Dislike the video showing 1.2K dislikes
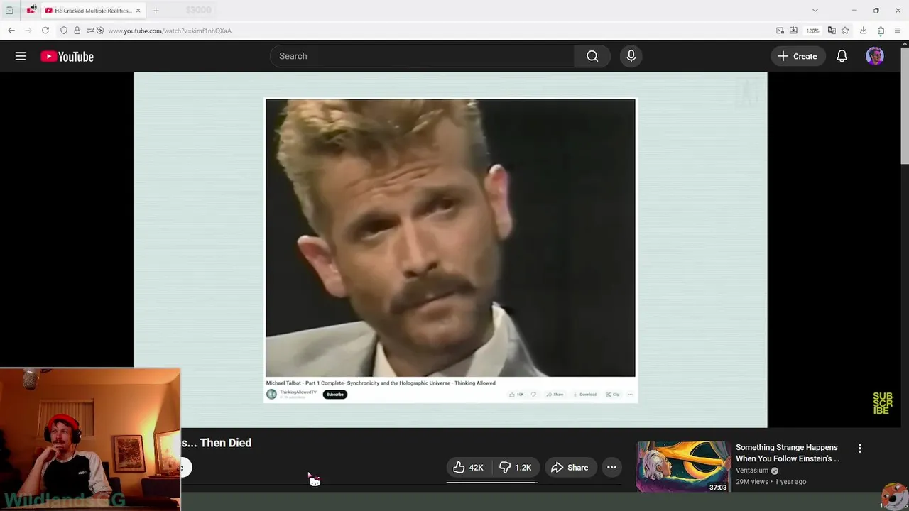Screen dimensions: 909x511 coord(515,467)
